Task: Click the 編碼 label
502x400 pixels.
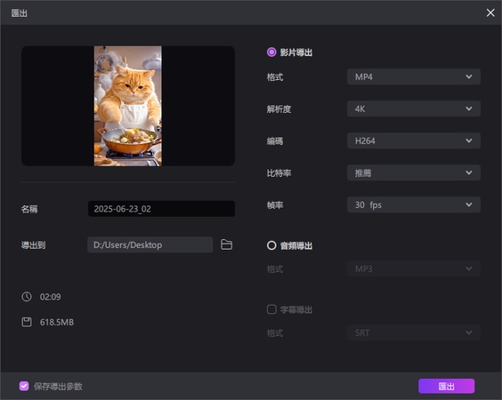Action: click(275, 141)
